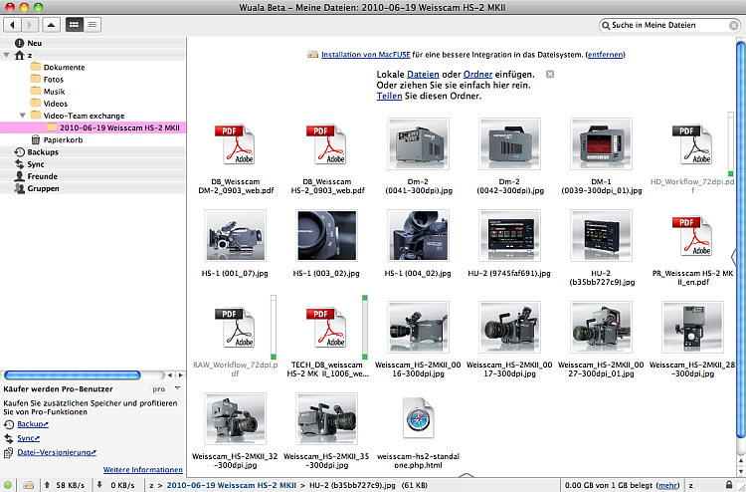Screen dimensions: 746x492
Task: Click 'Dateien' link to insert local files
Action: coord(423,75)
